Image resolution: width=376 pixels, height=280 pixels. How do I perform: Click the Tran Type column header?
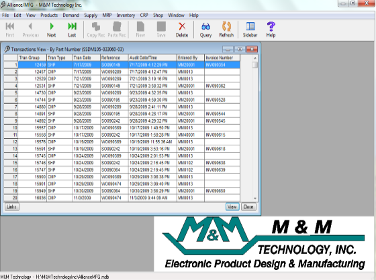coord(60,58)
